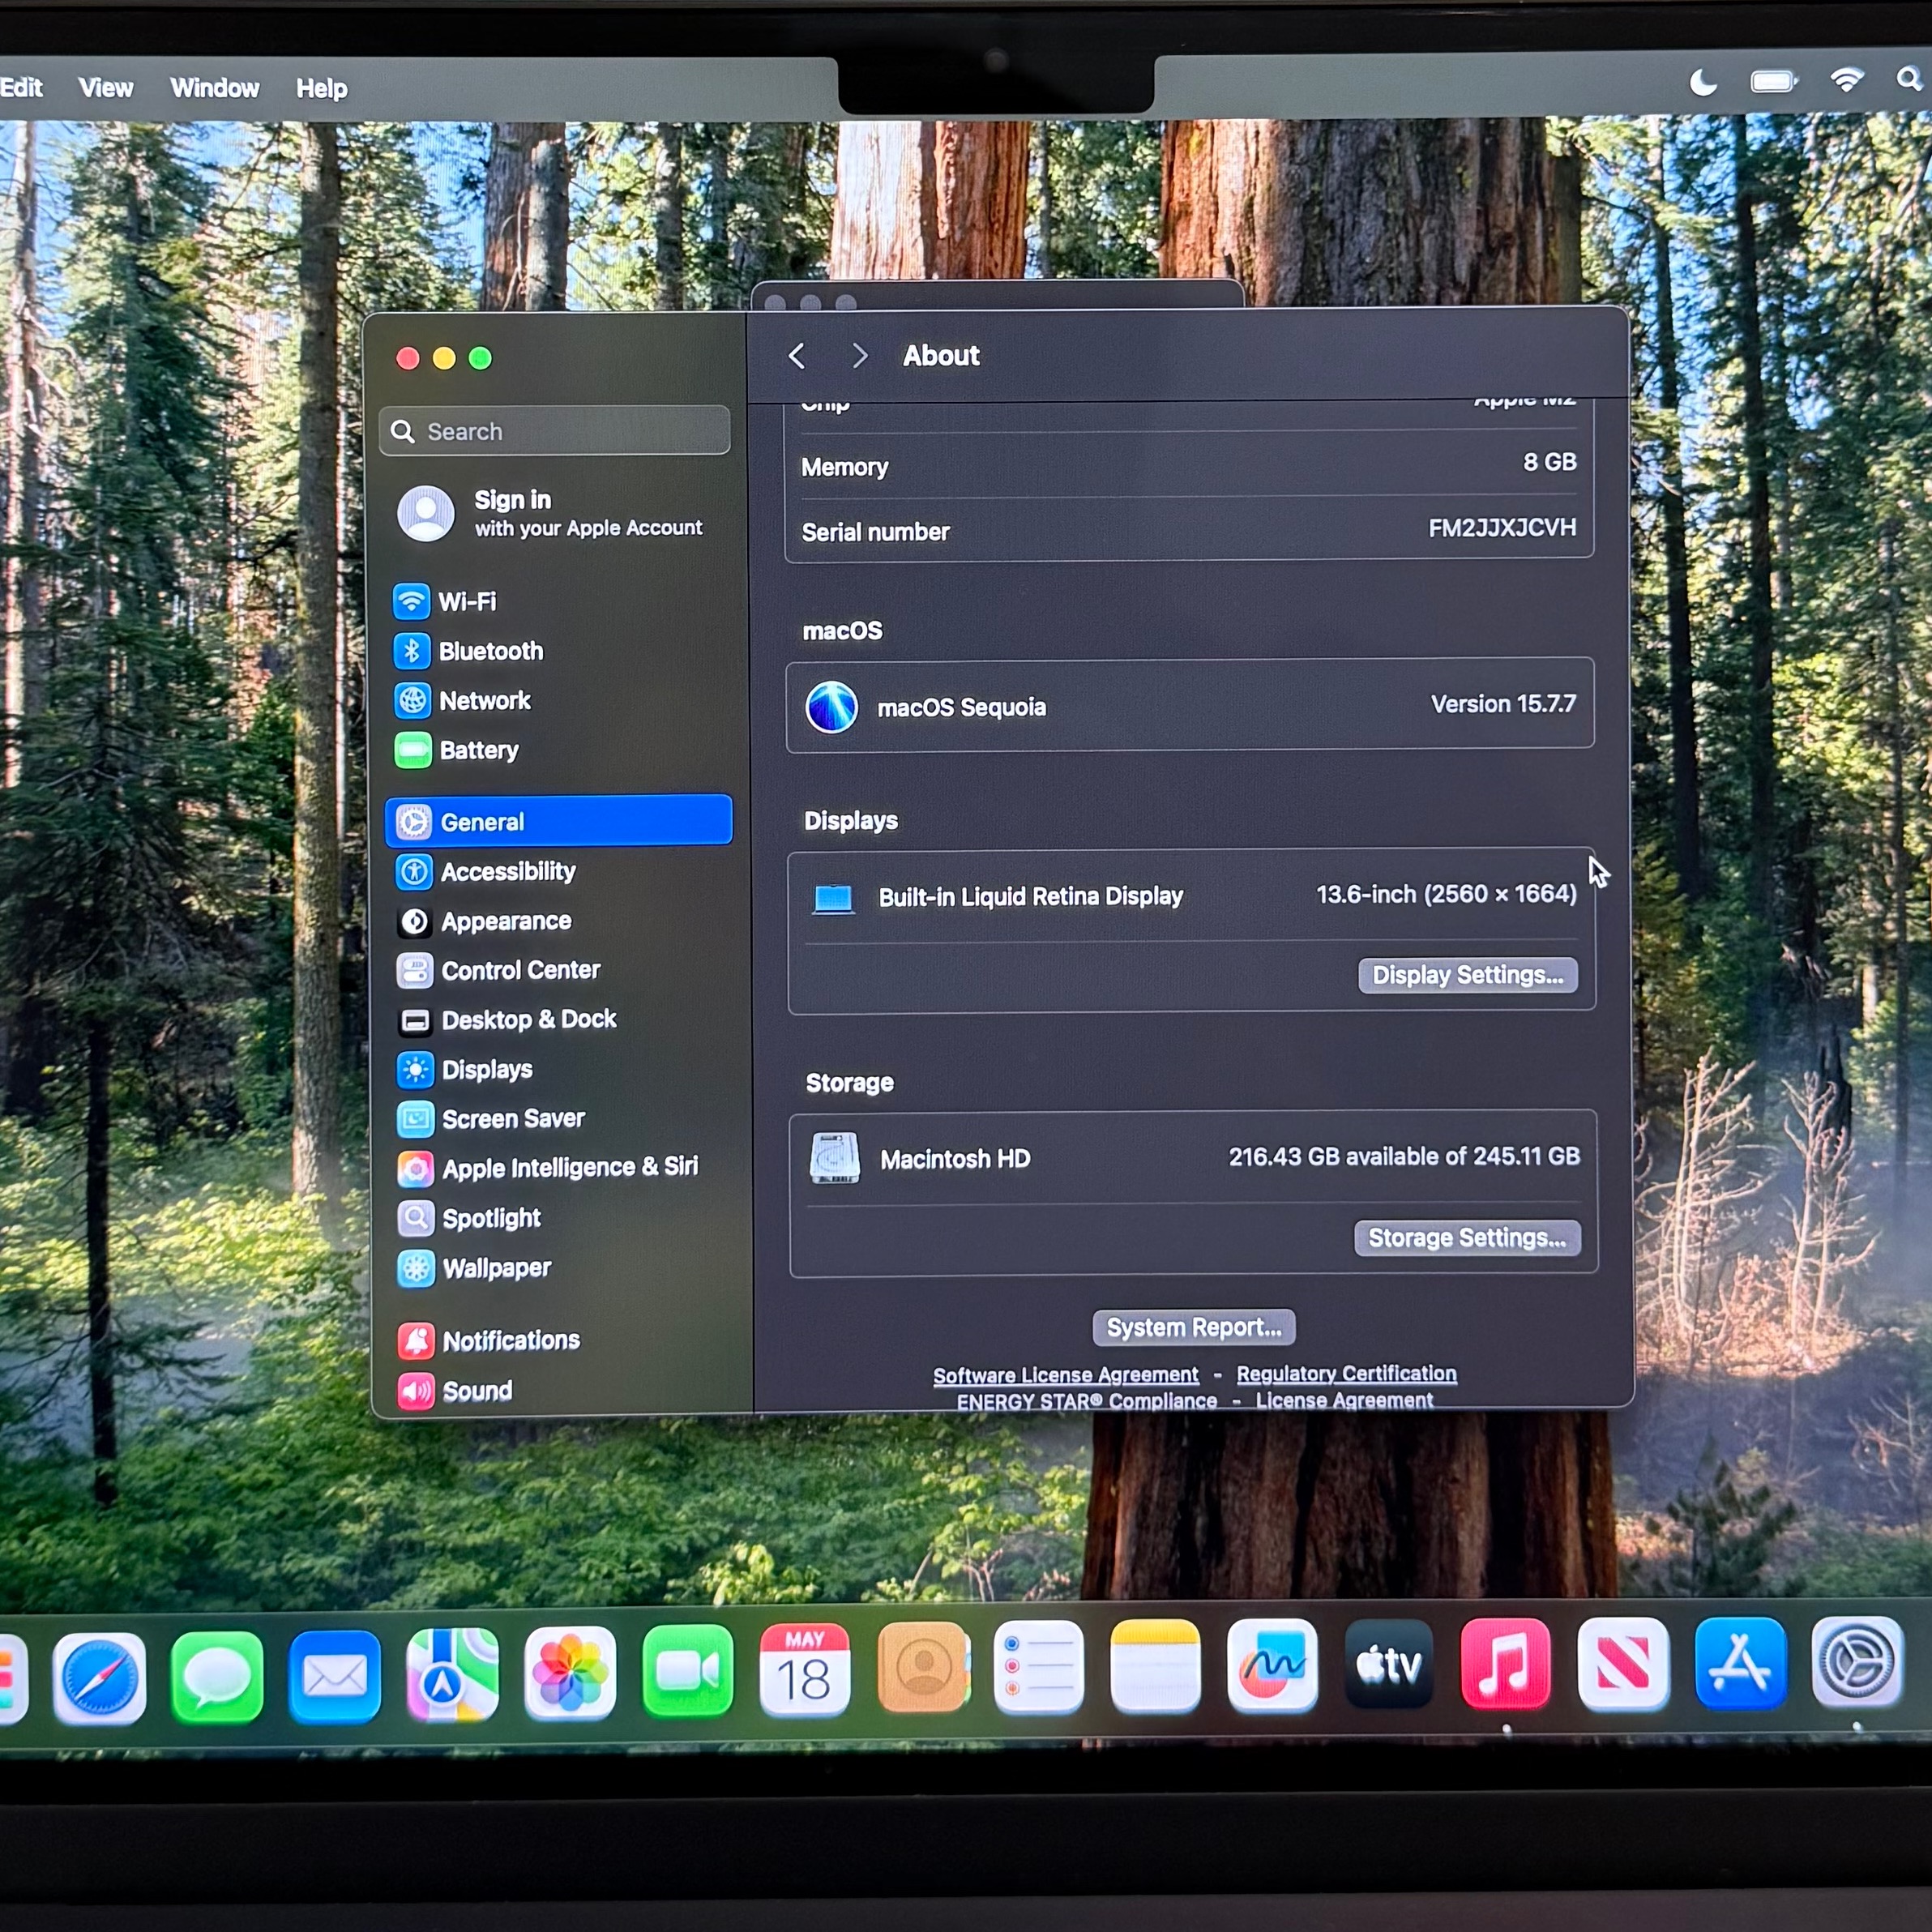
Task: Open News app from the Dock
Action: tap(1623, 1663)
